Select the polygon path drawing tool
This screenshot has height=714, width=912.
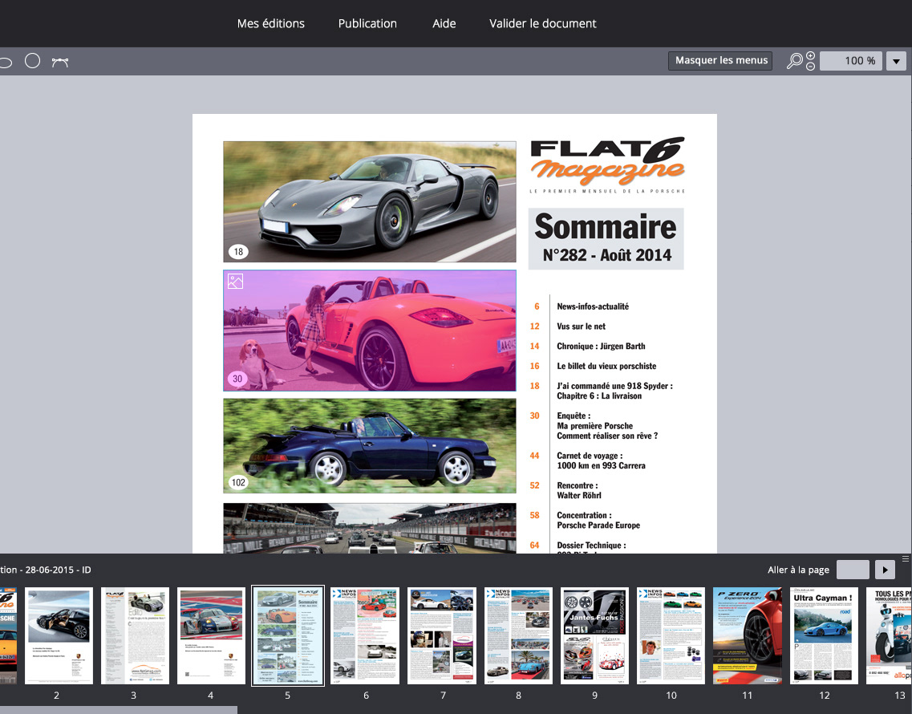point(60,62)
